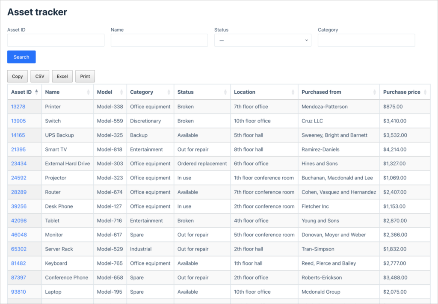The height and width of the screenshot is (304, 438).
Task: Open asset 93810 via its link
Action: [18, 292]
